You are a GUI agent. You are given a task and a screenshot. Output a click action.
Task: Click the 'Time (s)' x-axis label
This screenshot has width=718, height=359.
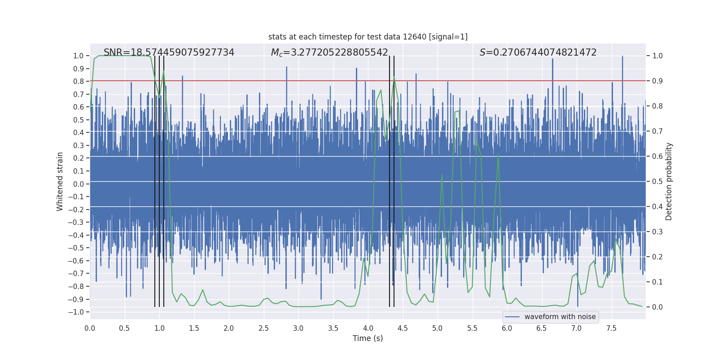tap(368, 338)
